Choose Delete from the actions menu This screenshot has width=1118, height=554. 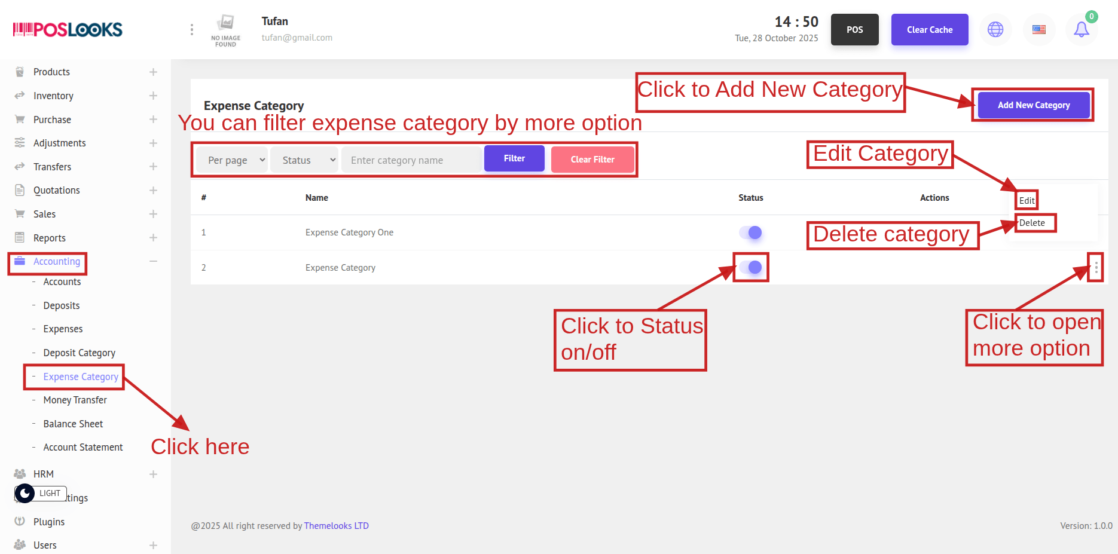[1032, 223]
